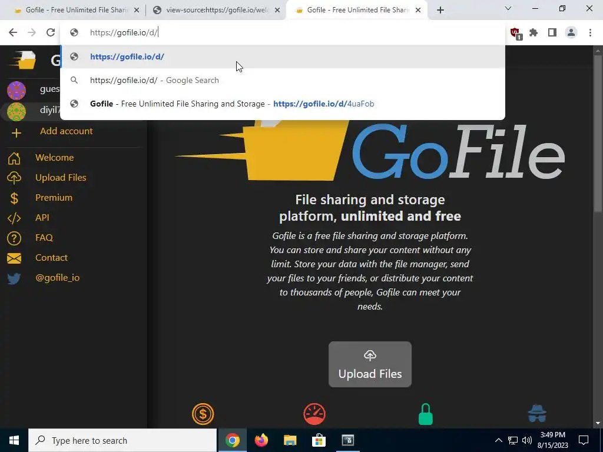Open the FAQ sidebar link
The image size is (603, 452).
44,238
